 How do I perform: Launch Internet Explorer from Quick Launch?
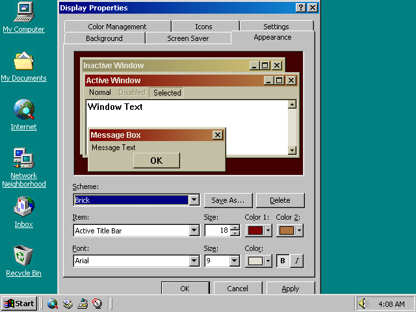click(x=53, y=304)
